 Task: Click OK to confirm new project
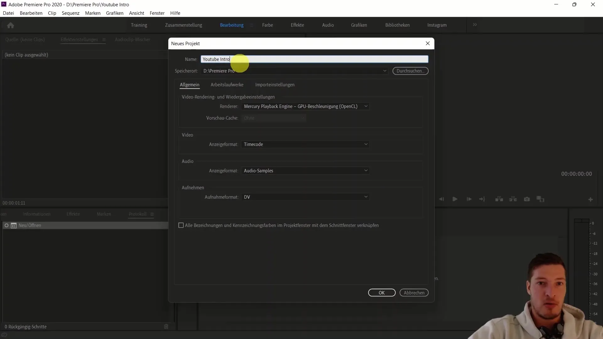pos(381,293)
